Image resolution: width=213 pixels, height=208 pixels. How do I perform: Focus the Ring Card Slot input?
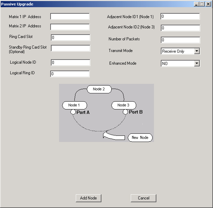70,38
